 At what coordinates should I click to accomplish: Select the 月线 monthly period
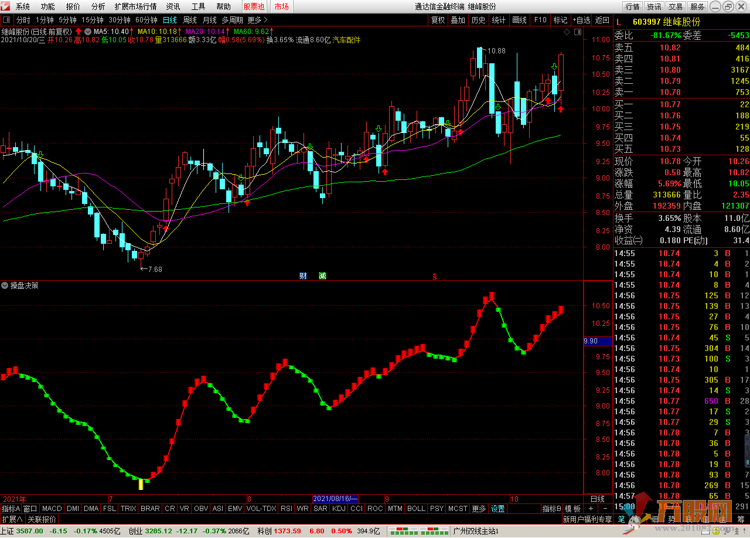pos(210,20)
